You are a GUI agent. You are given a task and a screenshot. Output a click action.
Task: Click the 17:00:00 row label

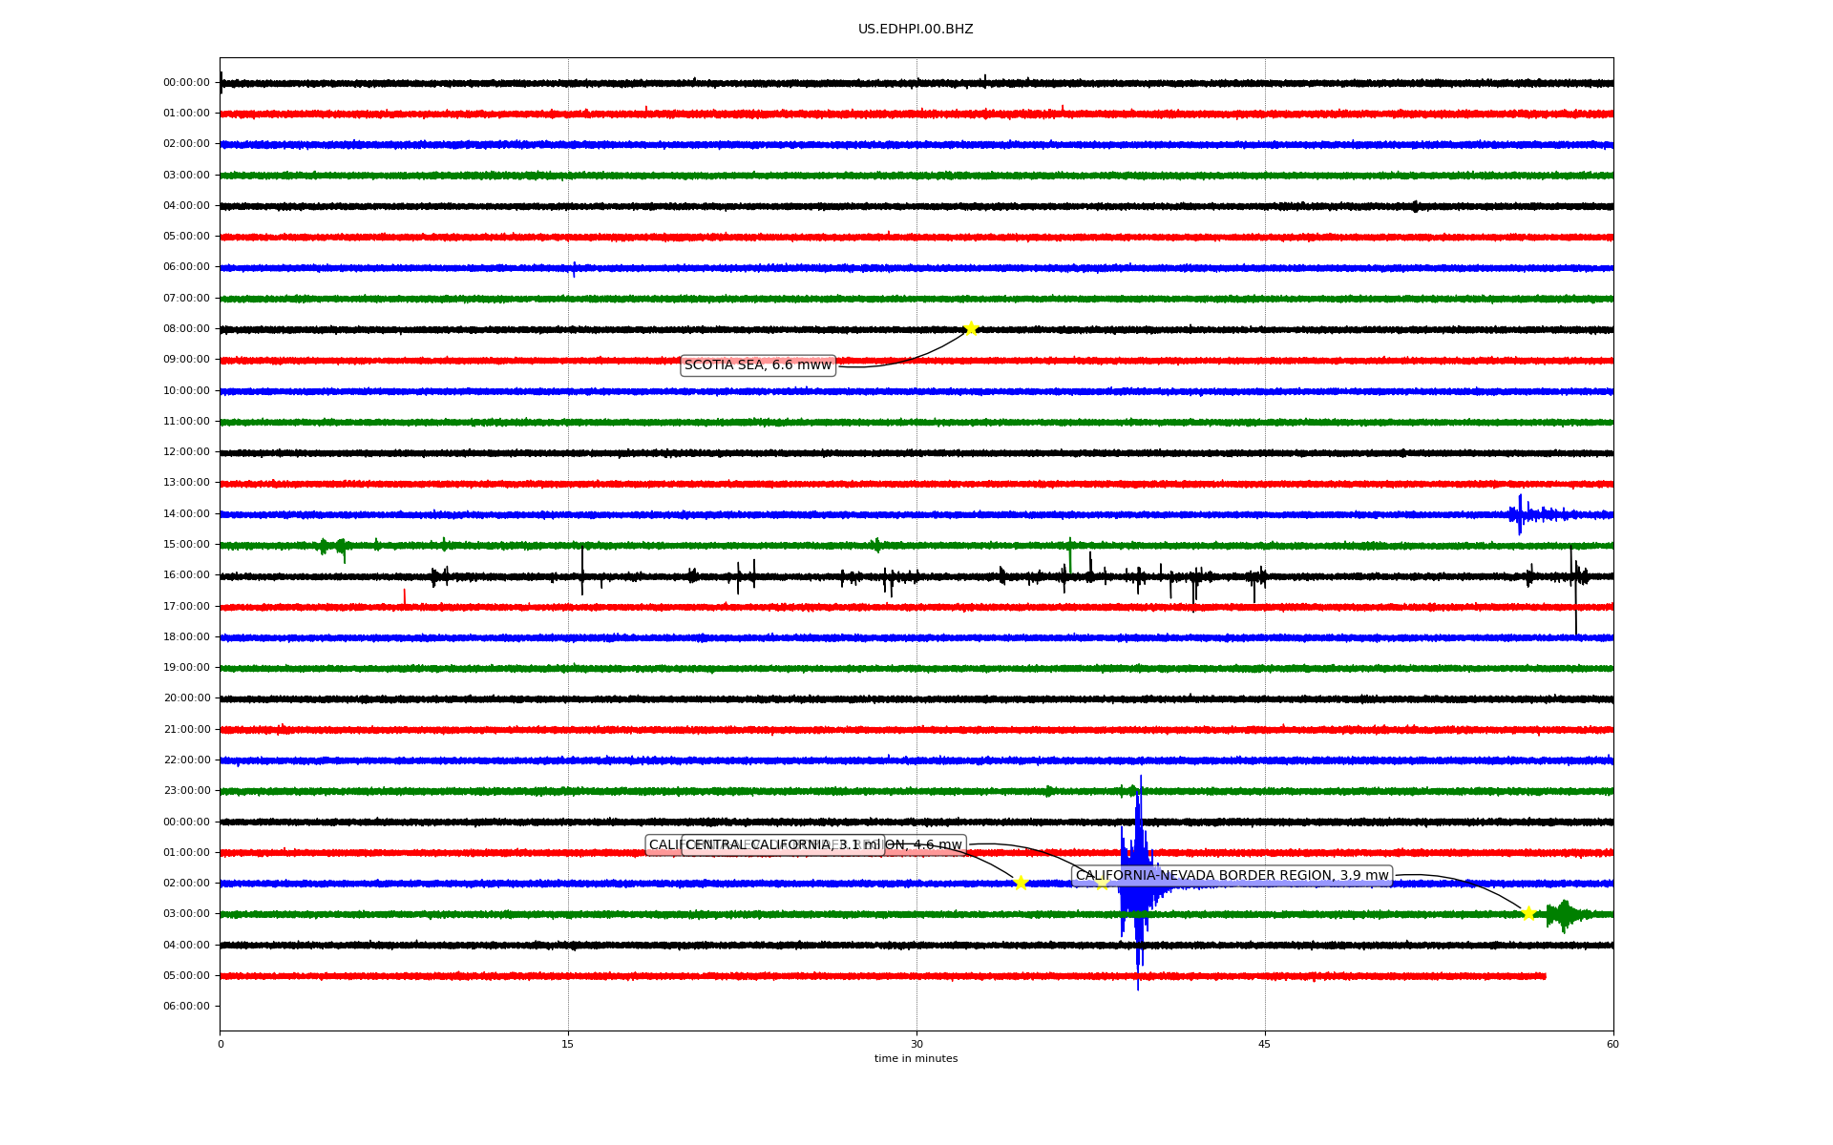[186, 607]
